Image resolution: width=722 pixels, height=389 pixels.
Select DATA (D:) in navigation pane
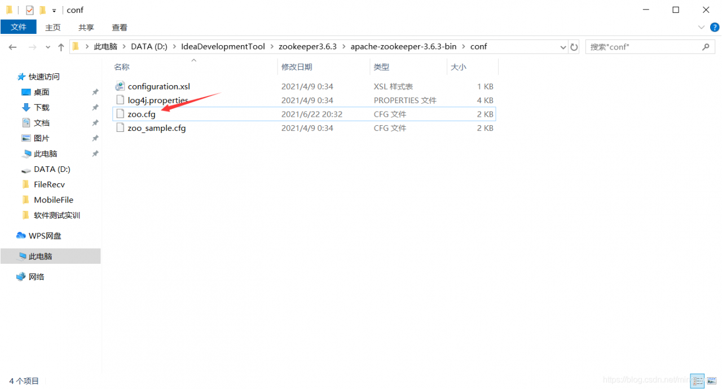[52, 169]
